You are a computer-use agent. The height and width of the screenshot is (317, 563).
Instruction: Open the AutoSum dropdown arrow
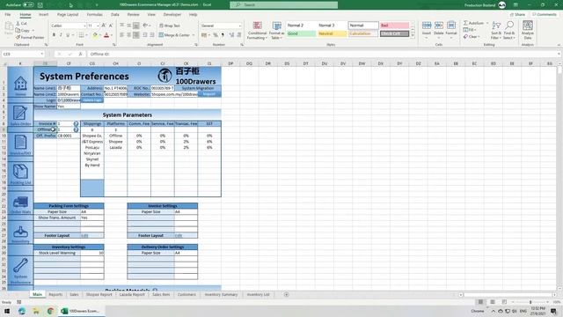coord(487,23)
